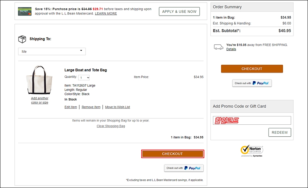308x188 pixels.
Task: Click the Remove Item link
Action: point(91,107)
